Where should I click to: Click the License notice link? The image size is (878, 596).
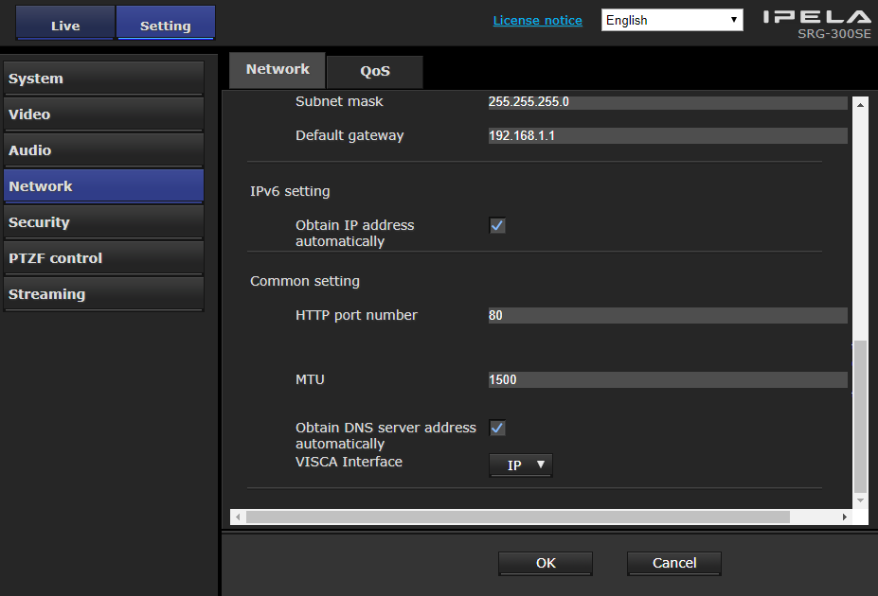pos(537,20)
